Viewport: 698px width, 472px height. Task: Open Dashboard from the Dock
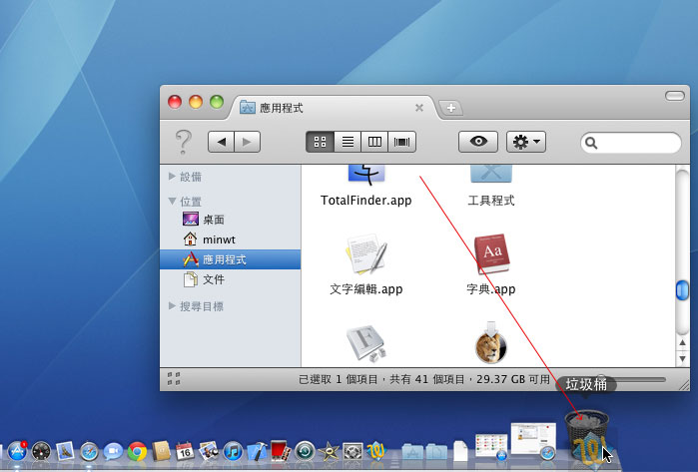point(41,451)
